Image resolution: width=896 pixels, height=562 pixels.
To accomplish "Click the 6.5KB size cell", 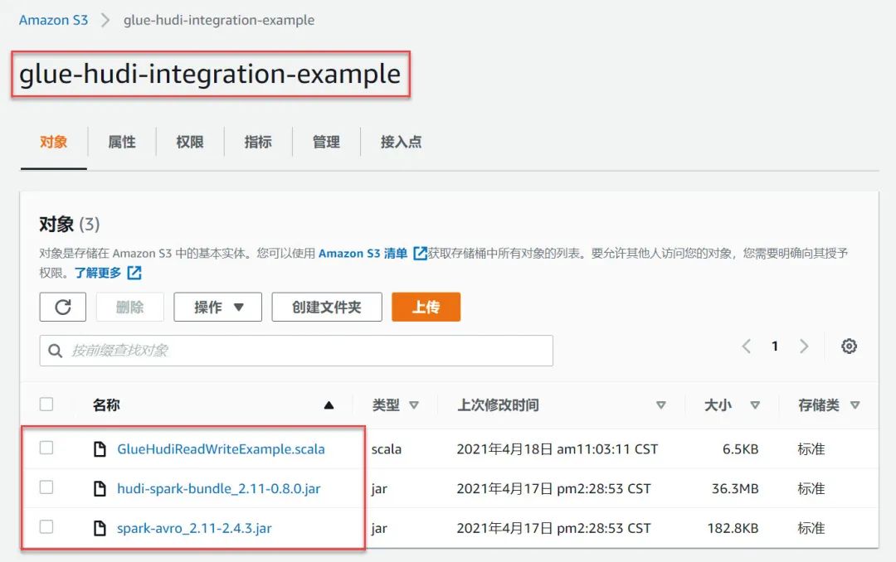I will (741, 449).
